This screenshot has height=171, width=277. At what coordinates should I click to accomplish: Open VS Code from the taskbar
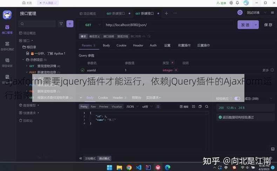[139, 167]
